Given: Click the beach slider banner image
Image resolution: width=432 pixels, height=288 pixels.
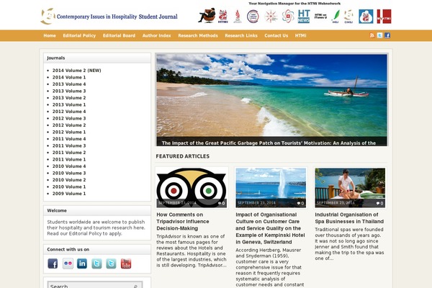Looking at the screenshot, I should pyautogui.click(x=271, y=97).
